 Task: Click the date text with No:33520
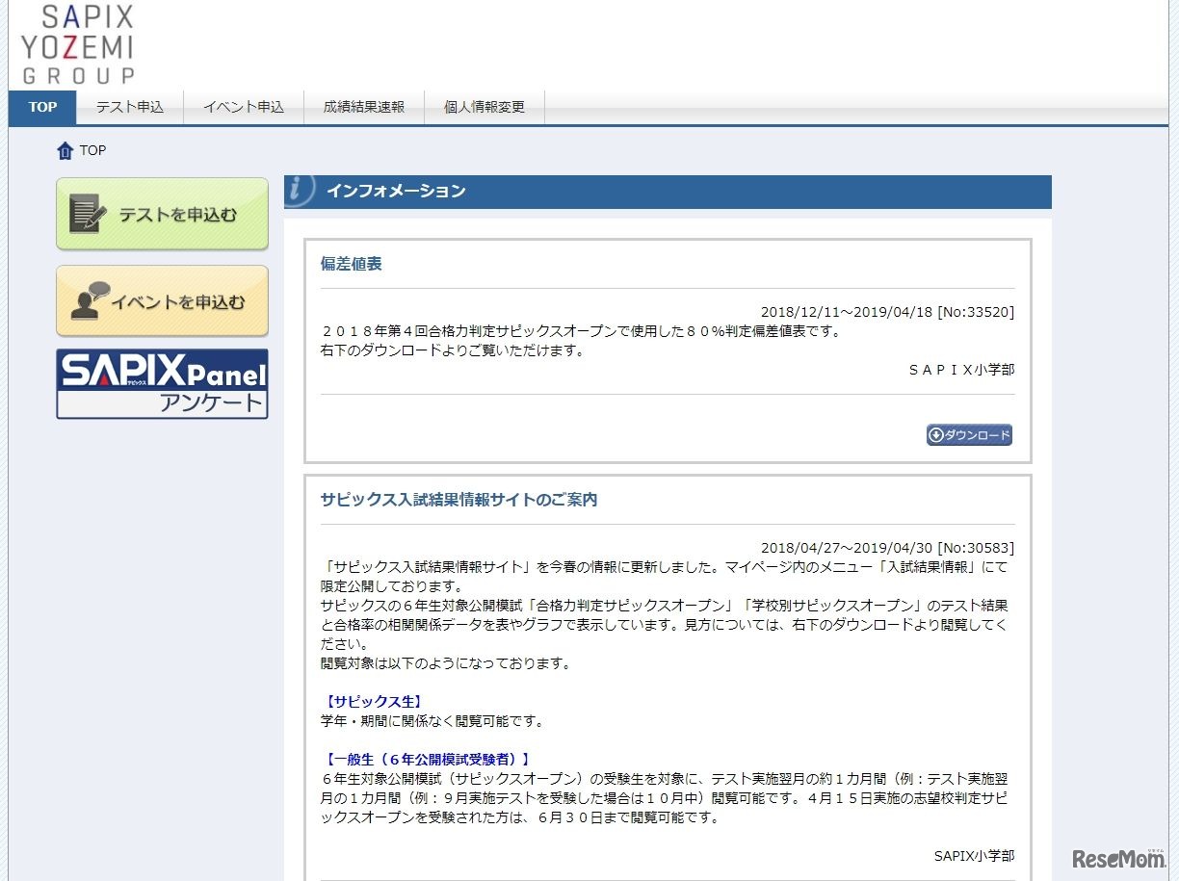[887, 312]
